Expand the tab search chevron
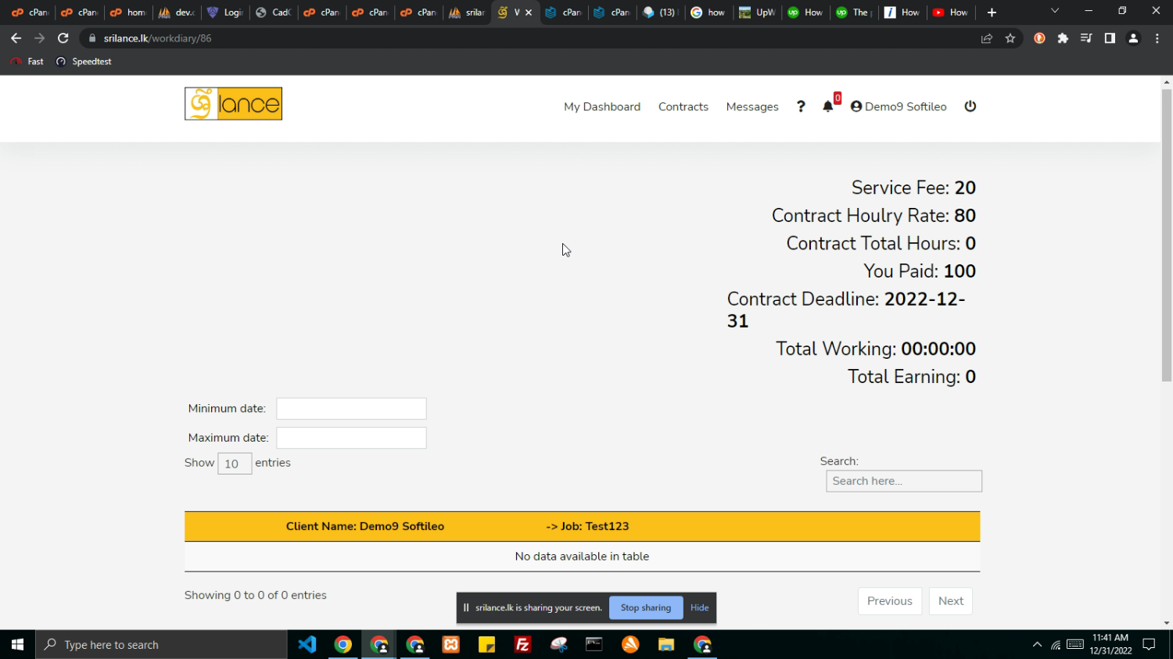The width and height of the screenshot is (1173, 659). click(1054, 12)
